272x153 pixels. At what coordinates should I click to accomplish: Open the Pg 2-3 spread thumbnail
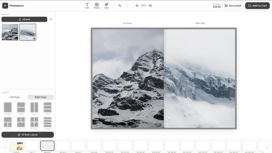click(x=47, y=146)
